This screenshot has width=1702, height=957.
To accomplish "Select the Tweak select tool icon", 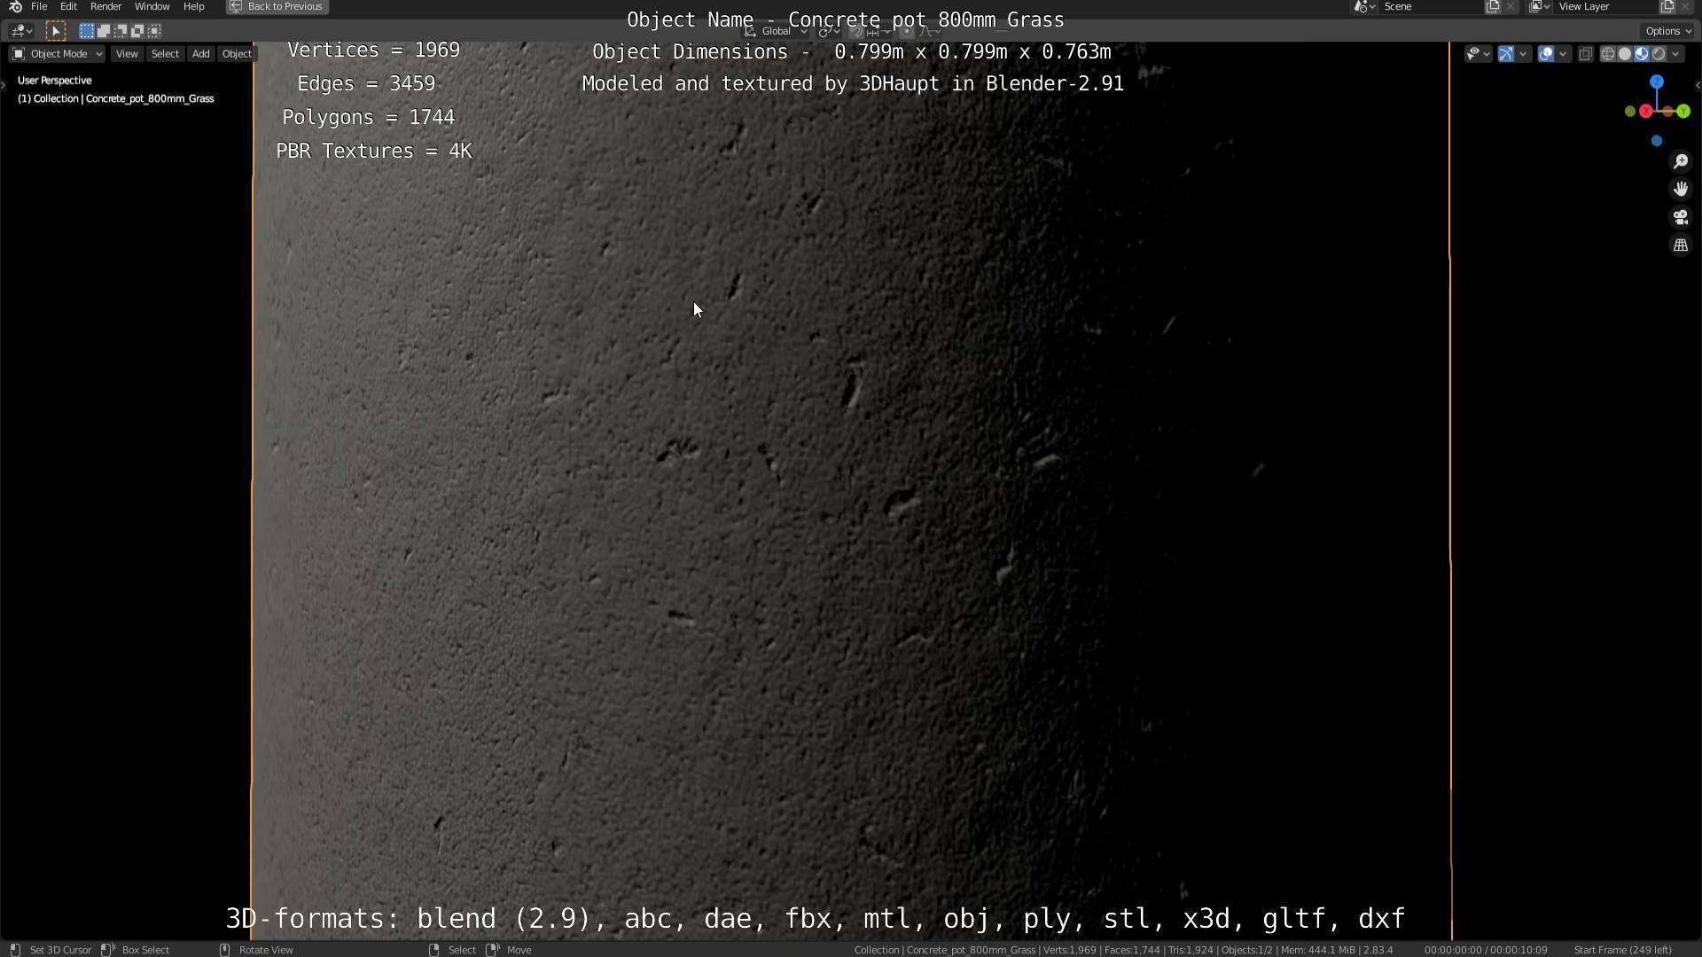I will pyautogui.click(x=55, y=31).
